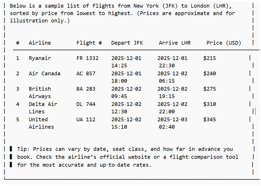Screen dimensions: 261x186
Task: Click the 09:45 departure time
Action: tap(119, 96)
